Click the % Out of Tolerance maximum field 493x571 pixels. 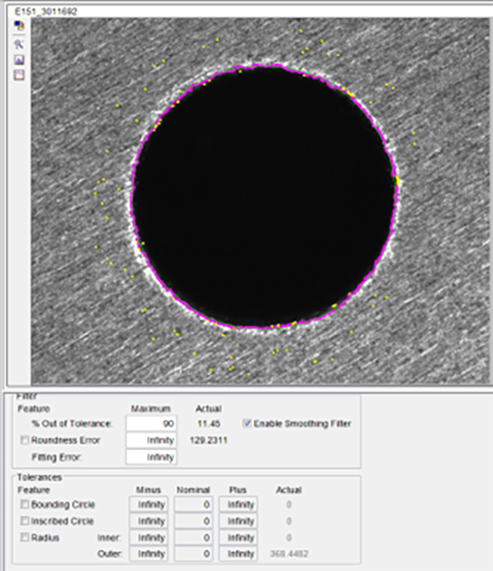click(150, 424)
